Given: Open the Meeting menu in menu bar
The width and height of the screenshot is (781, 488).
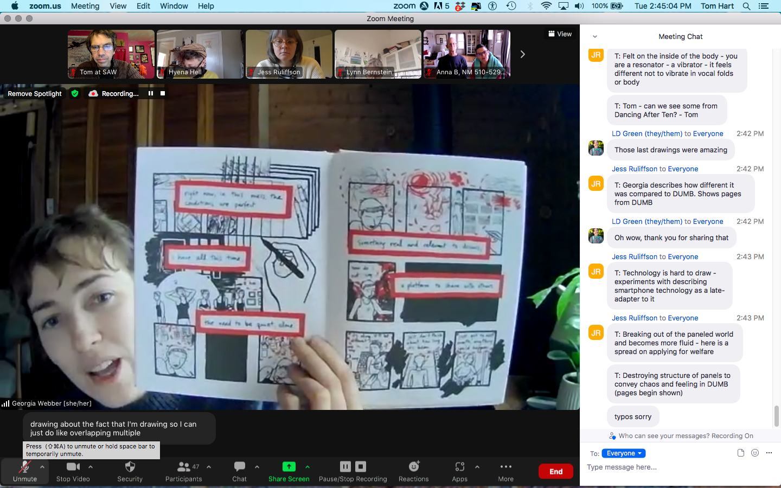Looking at the screenshot, I should coord(85,6).
